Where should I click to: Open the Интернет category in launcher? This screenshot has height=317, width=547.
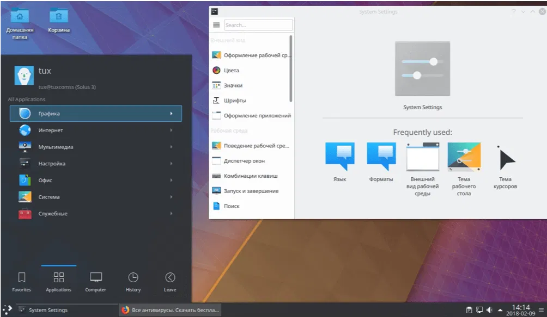pos(95,130)
